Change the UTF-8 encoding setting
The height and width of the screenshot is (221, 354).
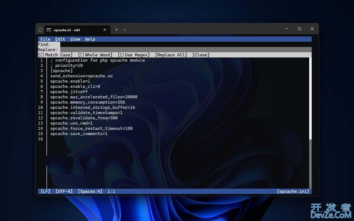(64, 191)
